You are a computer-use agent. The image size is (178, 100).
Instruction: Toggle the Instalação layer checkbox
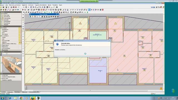point(1,28)
